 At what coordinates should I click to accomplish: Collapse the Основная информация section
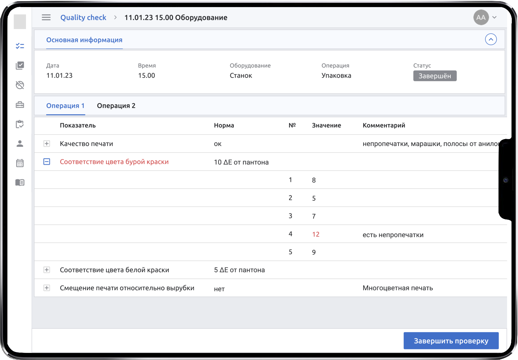pos(491,39)
